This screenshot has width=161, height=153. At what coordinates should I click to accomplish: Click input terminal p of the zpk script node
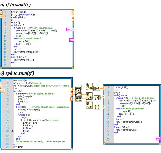(x=1, y=87)
